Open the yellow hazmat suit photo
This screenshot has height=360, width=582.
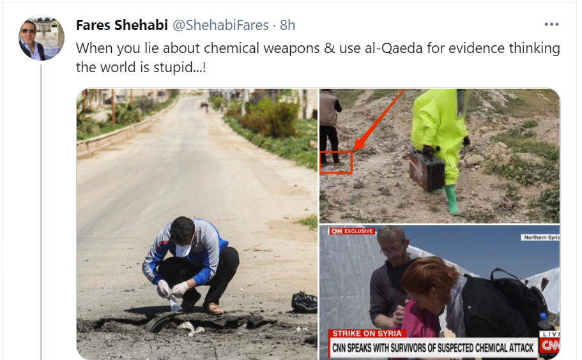(440, 156)
